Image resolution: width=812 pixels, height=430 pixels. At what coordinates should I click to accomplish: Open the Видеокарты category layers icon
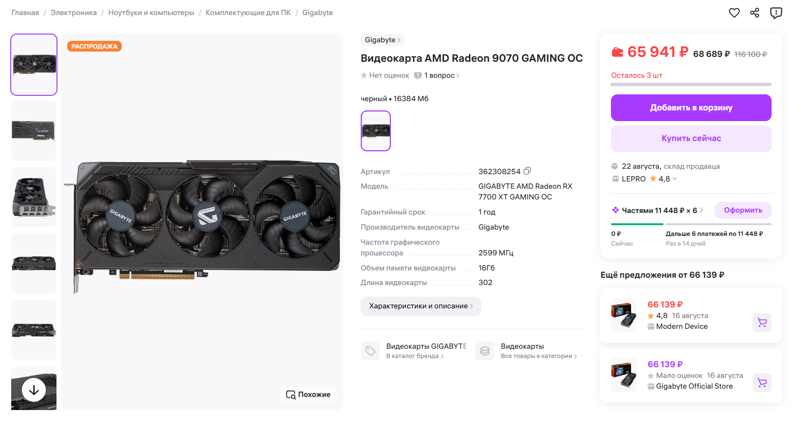pos(485,351)
